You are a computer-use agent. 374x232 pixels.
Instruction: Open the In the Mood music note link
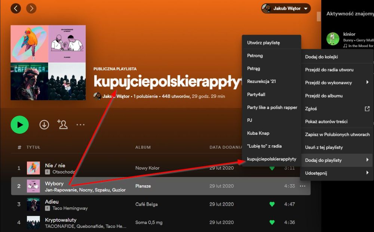tap(358, 46)
